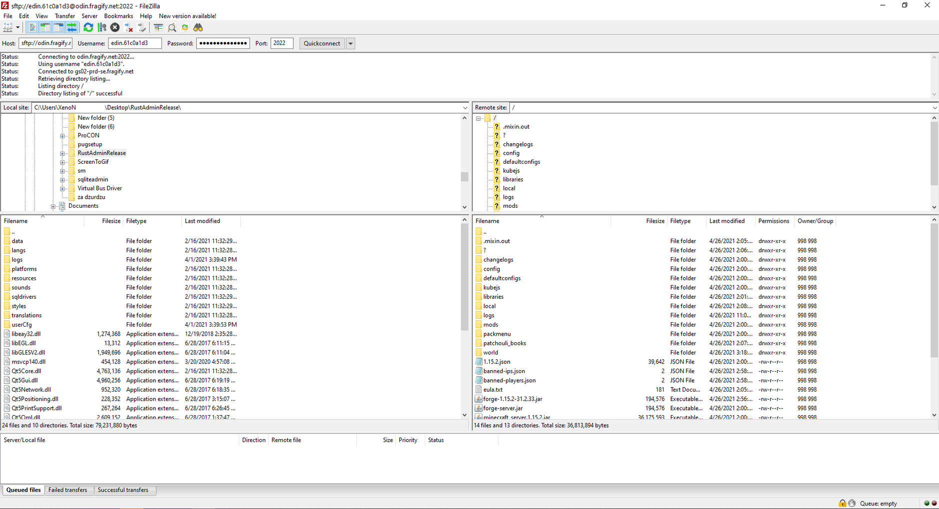Open the Site Manager
The height and width of the screenshot is (509, 939).
click(8, 27)
